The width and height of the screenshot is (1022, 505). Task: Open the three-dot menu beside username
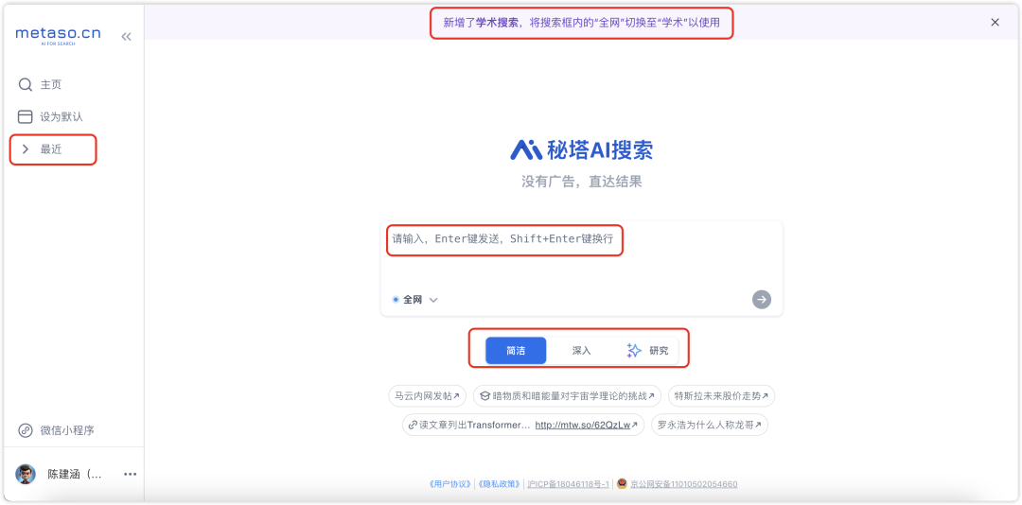coord(130,474)
